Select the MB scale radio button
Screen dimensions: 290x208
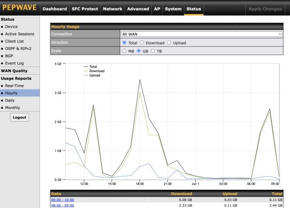click(x=124, y=51)
